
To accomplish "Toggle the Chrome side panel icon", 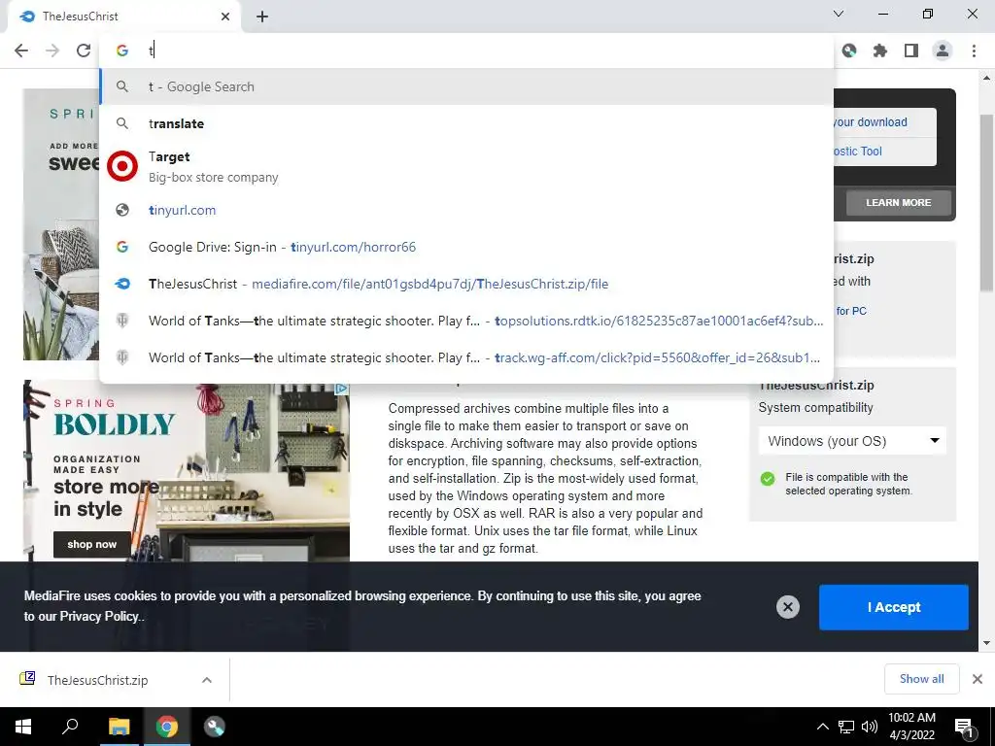I will pyautogui.click(x=911, y=51).
